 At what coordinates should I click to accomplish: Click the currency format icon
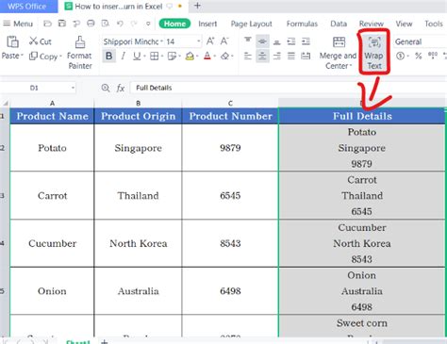pos(400,57)
